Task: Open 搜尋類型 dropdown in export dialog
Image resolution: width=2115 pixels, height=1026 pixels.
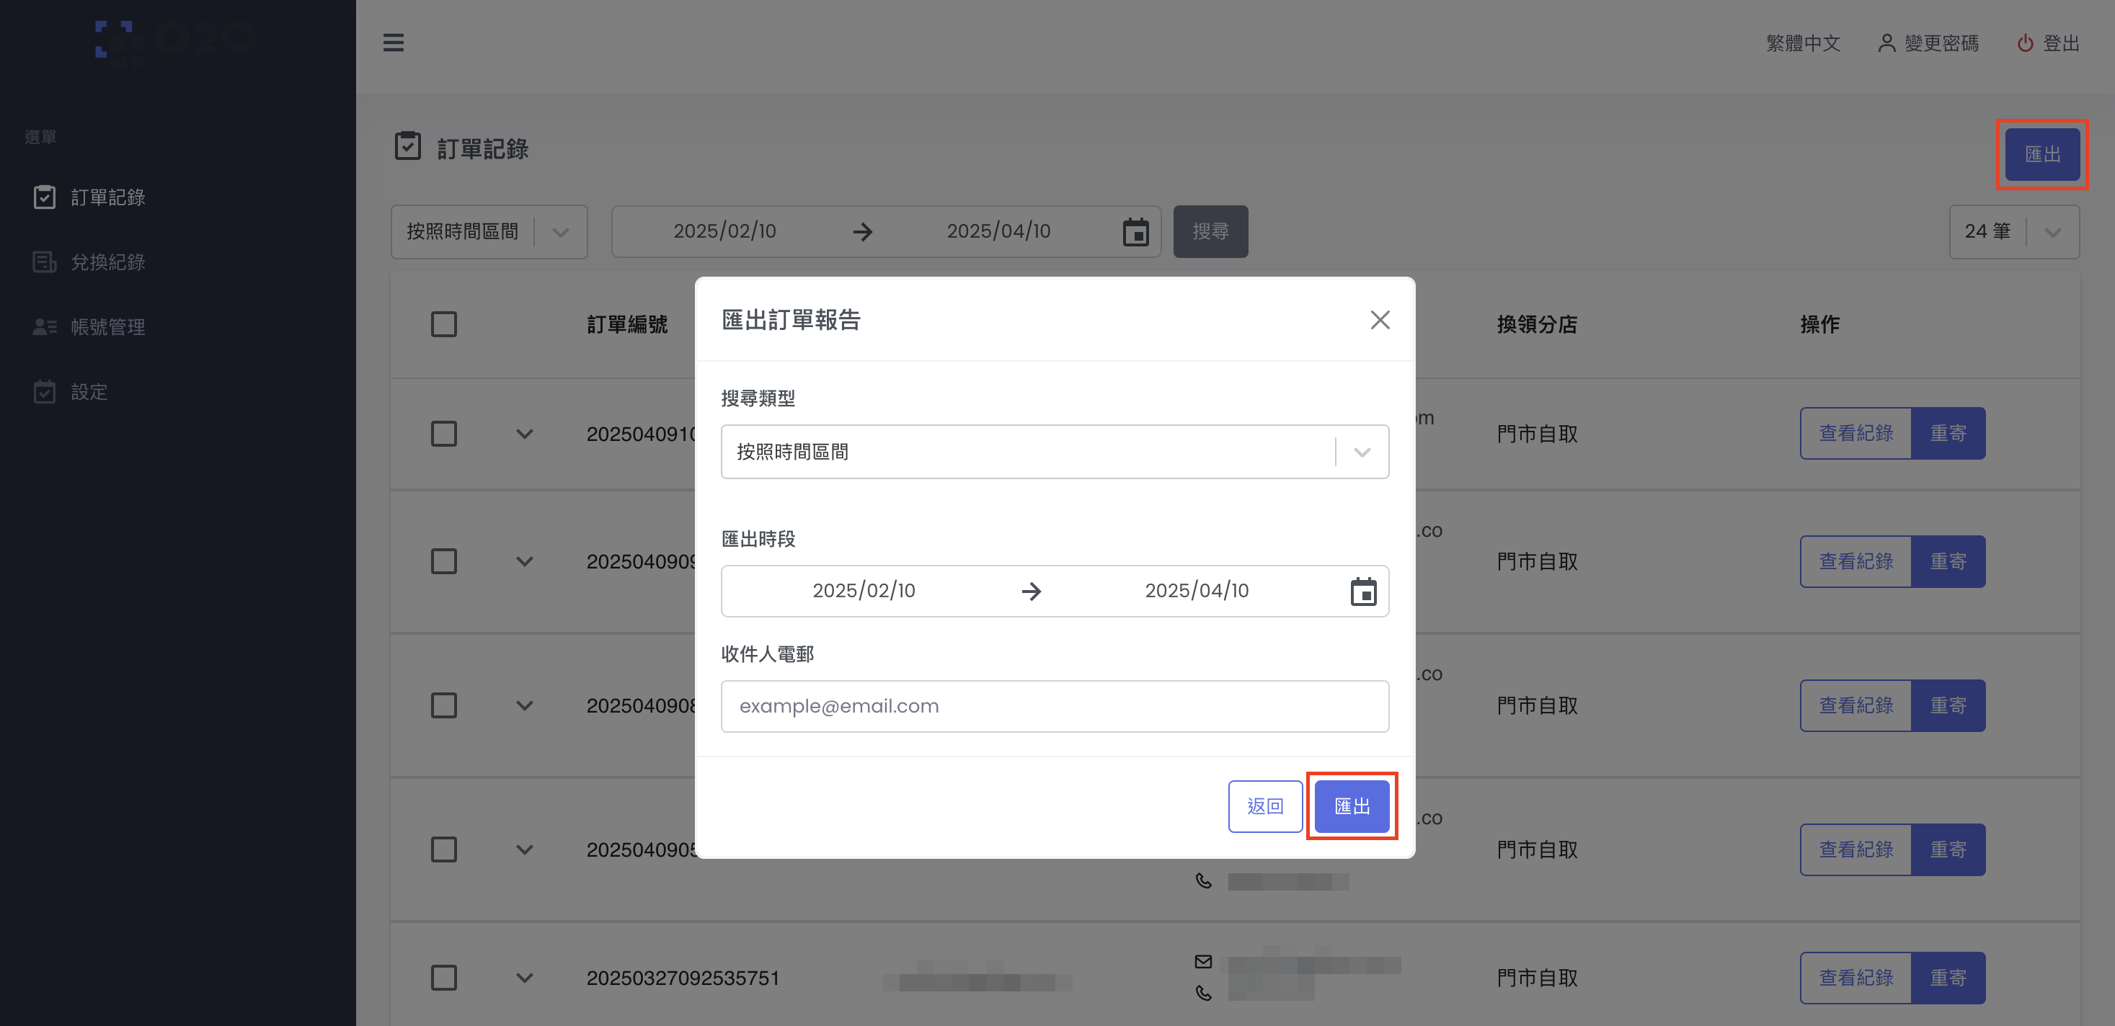Action: click(x=1054, y=452)
